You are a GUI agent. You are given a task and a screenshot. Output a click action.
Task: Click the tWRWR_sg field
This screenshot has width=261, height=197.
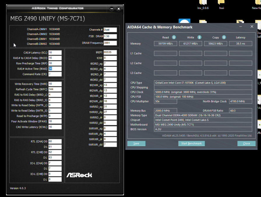(110, 128)
